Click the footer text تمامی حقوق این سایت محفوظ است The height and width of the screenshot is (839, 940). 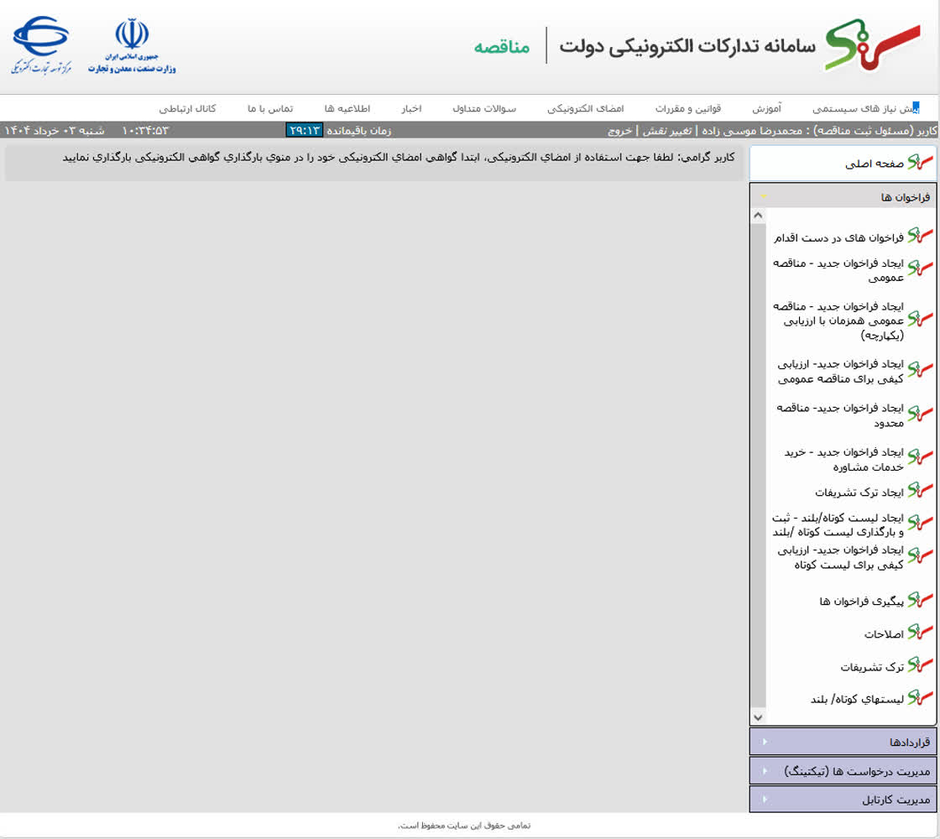click(464, 826)
